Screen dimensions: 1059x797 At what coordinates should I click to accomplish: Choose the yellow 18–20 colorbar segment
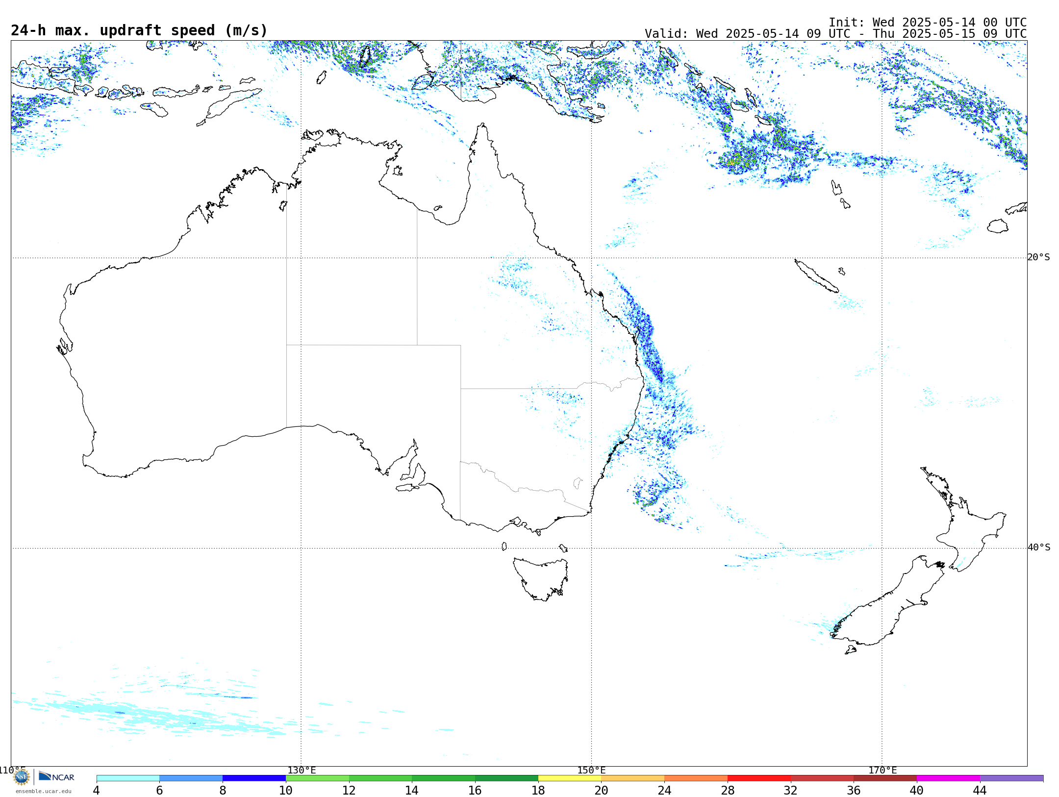570,778
